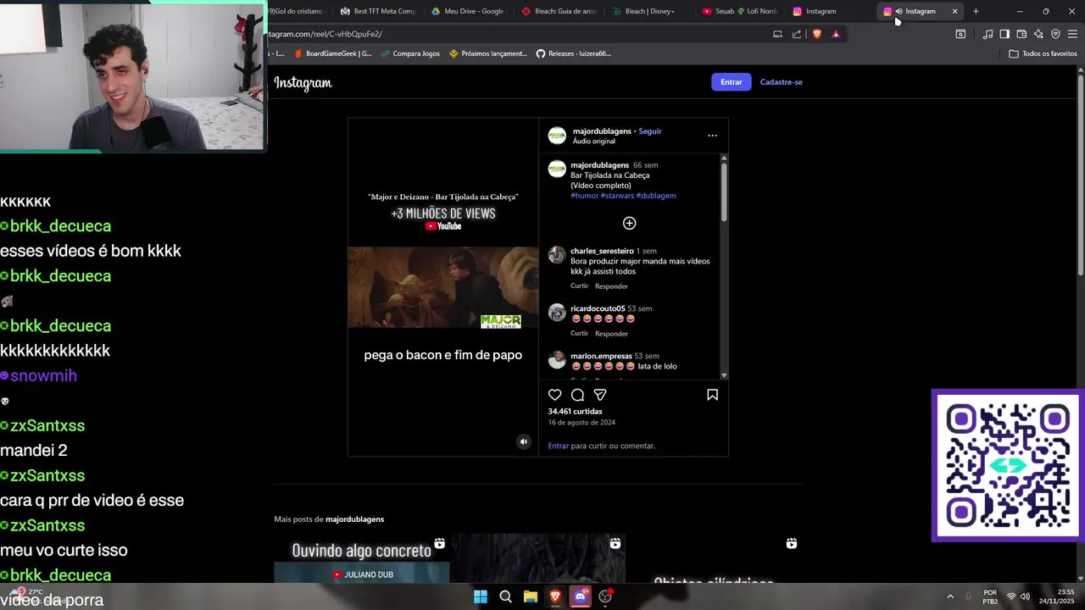Open the Compara Jogos bookmark
Image resolution: width=1085 pixels, height=610 pixels.
(x=409, y=53)
